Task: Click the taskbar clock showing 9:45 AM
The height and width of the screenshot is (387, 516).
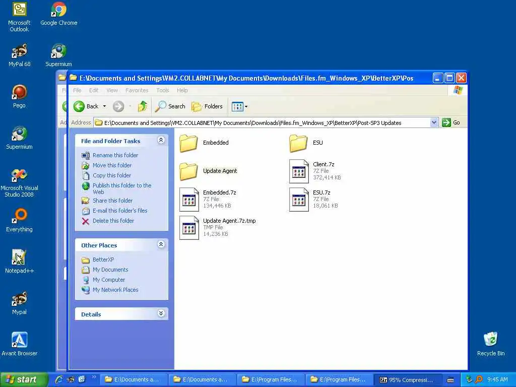Action: pyautogui.click(x=497, y=380)
